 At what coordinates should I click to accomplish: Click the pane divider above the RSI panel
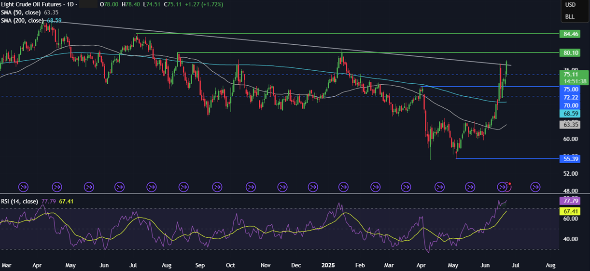coord(279,194)
